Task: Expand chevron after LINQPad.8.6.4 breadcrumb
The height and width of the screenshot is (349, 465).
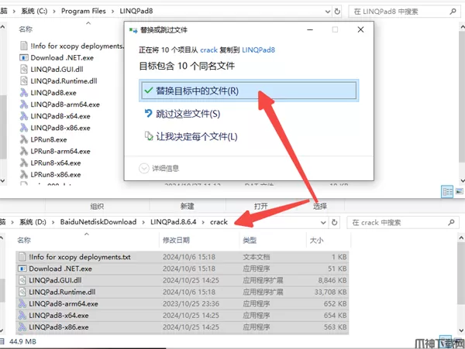Action: coord(203,222)
